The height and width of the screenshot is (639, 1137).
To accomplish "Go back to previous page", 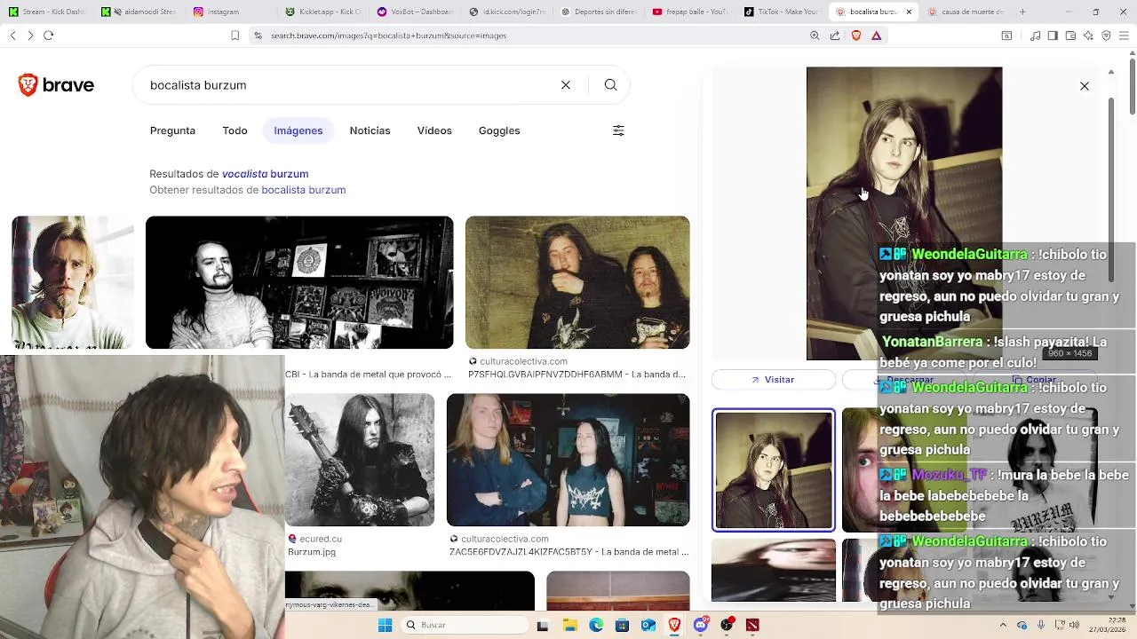I will [x=12, y=35].
